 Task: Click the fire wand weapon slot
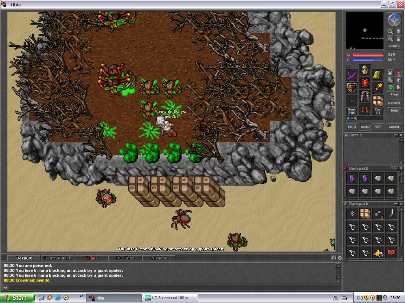pyautogui.click(x=378, y=88)
